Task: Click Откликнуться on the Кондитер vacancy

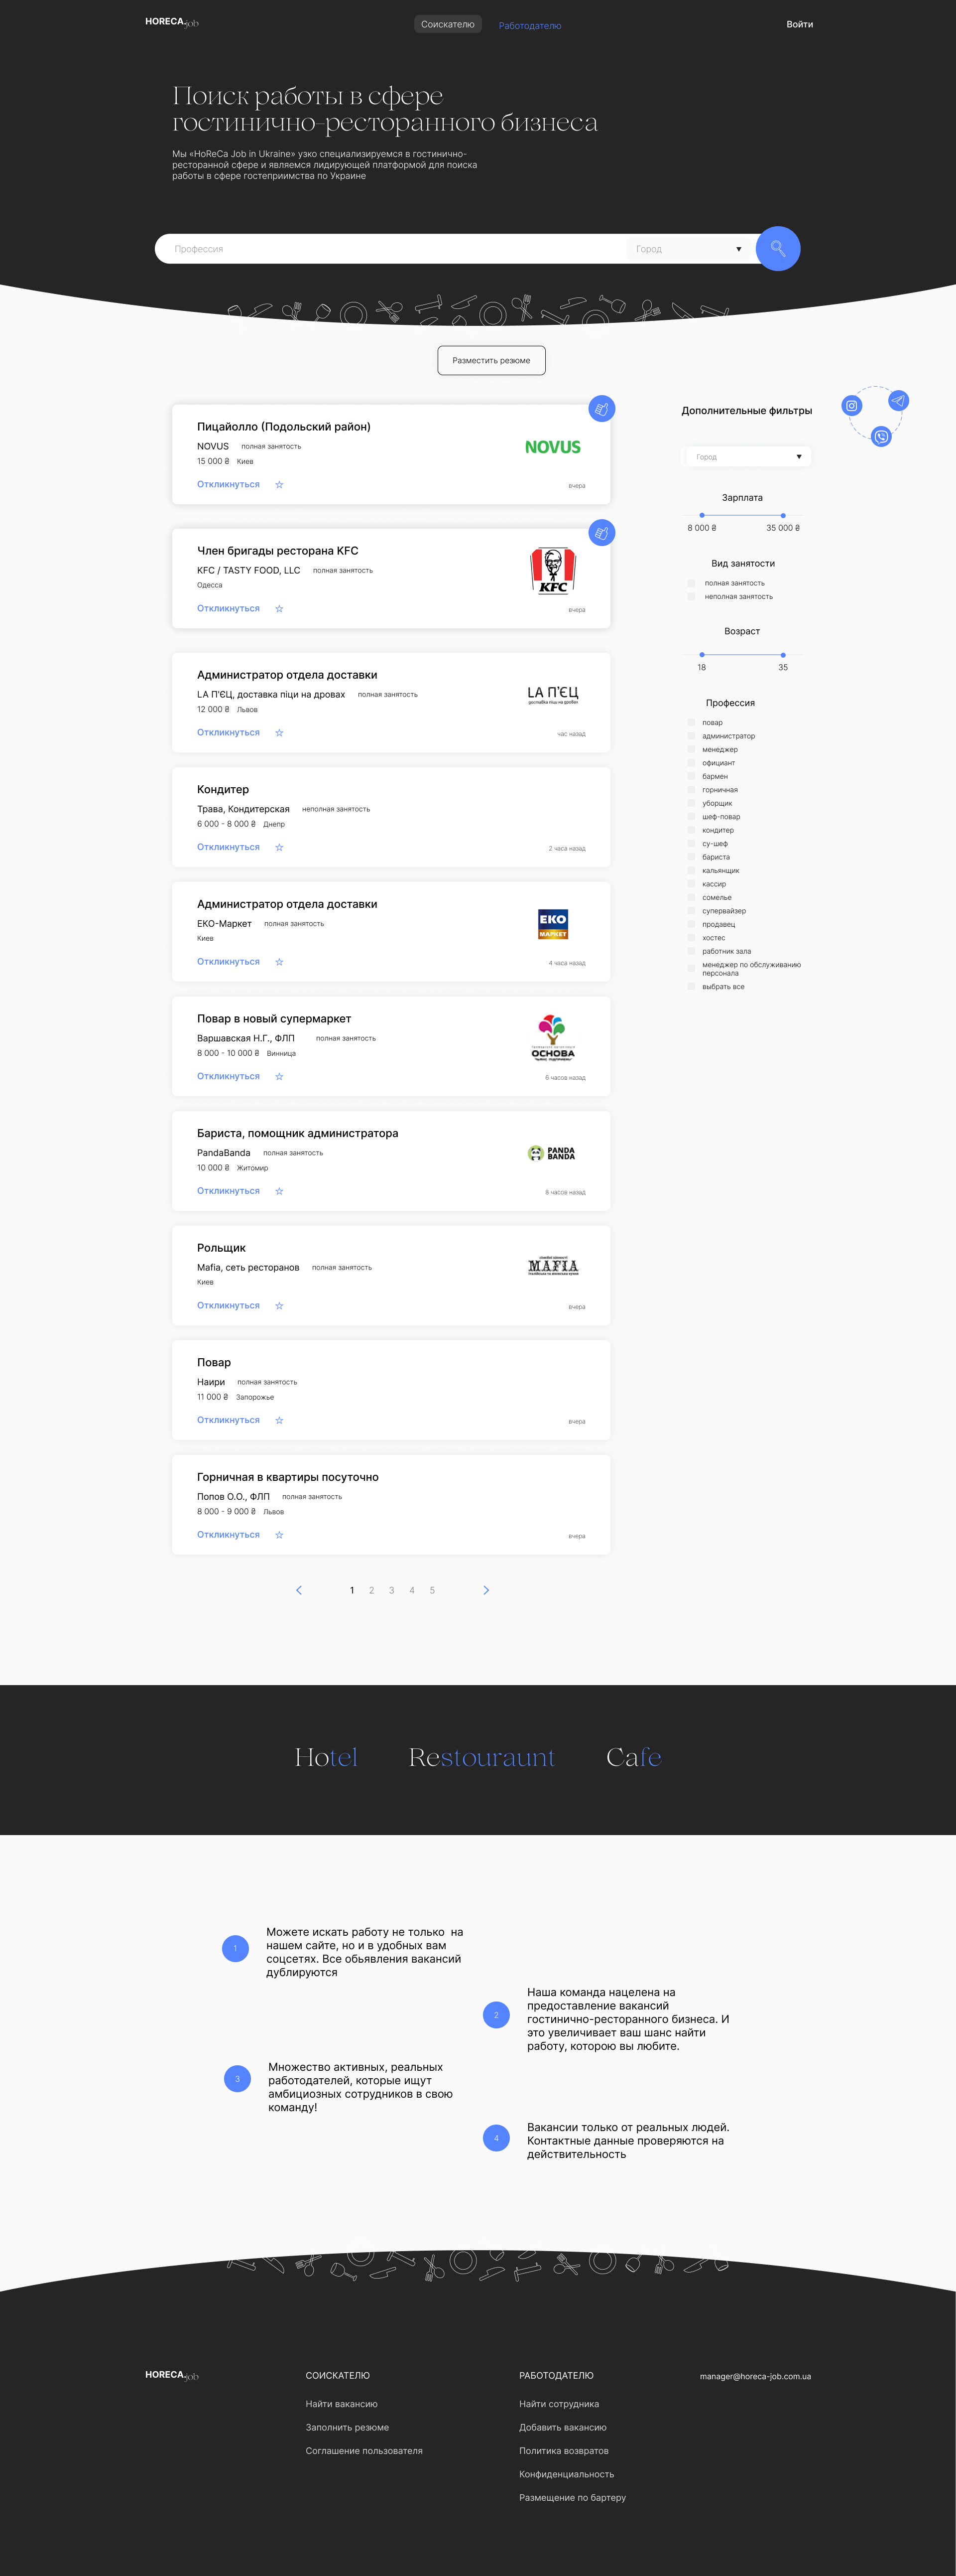Action: [x=228, y=847]
